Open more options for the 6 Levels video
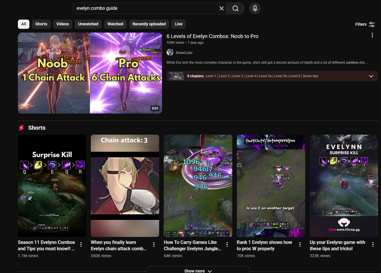The image size is (381, 273). click(372, 35)
